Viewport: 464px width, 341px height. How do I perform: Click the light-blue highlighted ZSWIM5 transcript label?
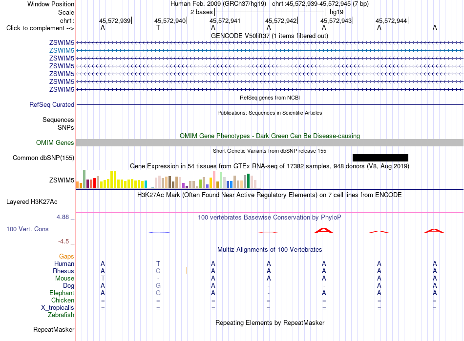(x=62, y=51)
